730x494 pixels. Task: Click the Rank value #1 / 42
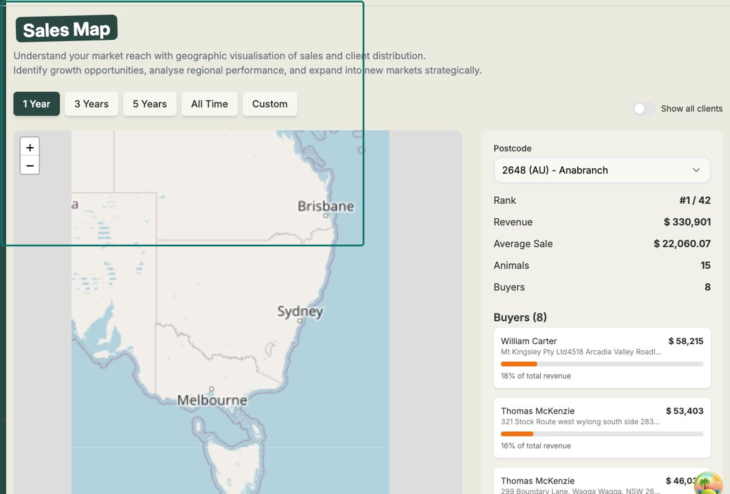(695, 200)
